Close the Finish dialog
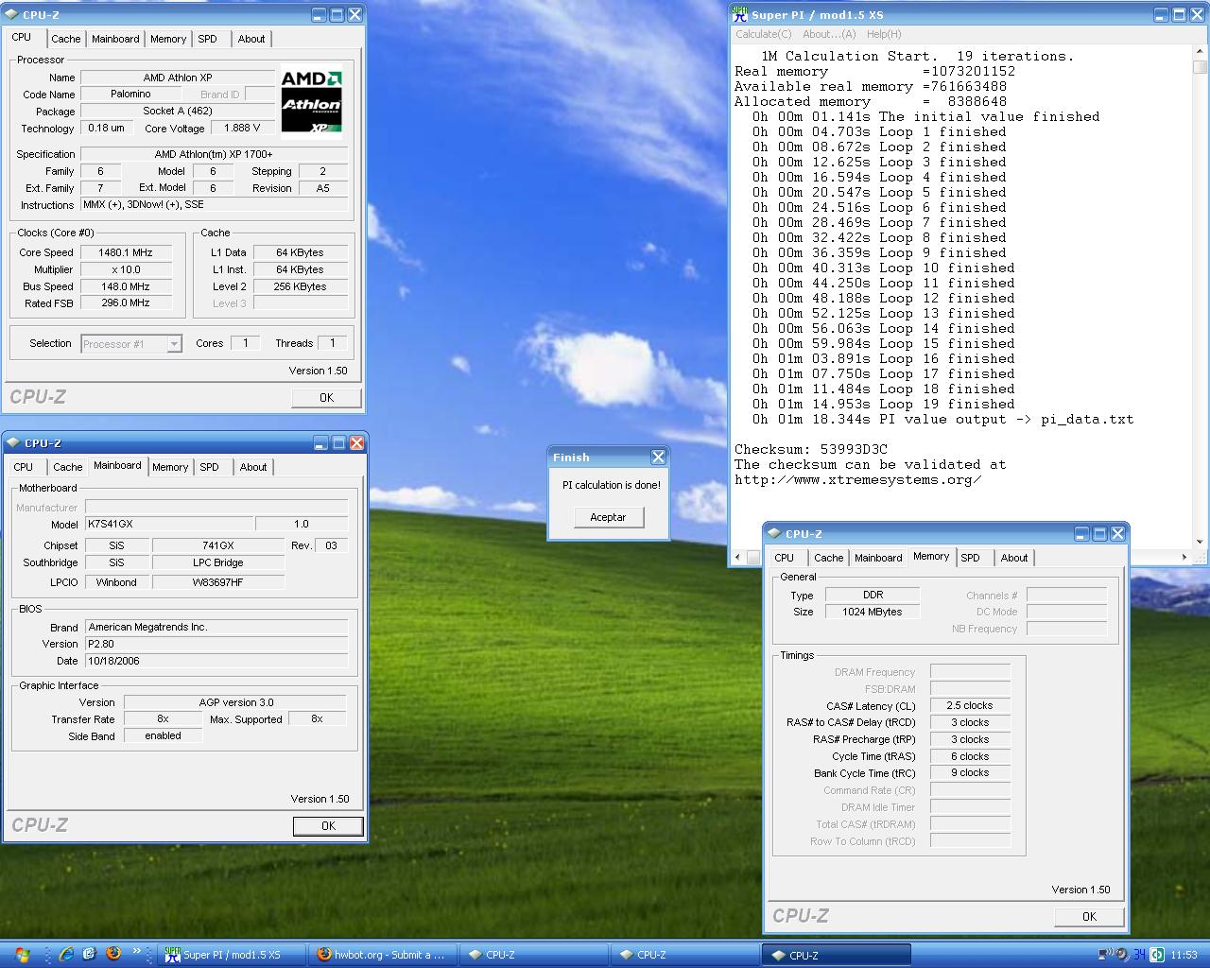The image size is (1210, 968). (658, 457)
